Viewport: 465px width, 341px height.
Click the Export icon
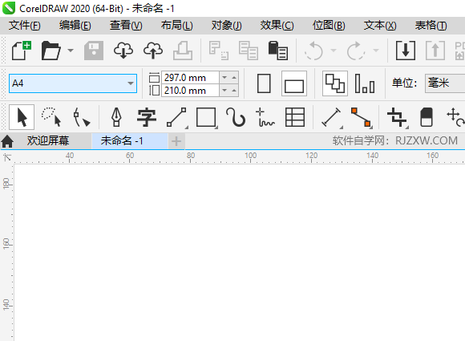tap(435, 51)
